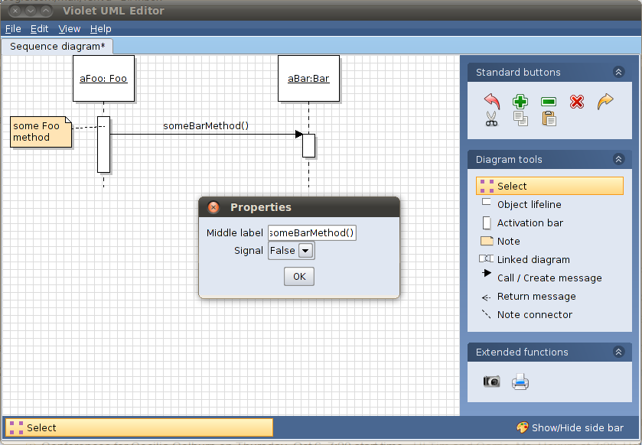This screenshot has width=642, height=445.
Task: Click the scissors Cut icon
Action: click(x=491, y=119)
